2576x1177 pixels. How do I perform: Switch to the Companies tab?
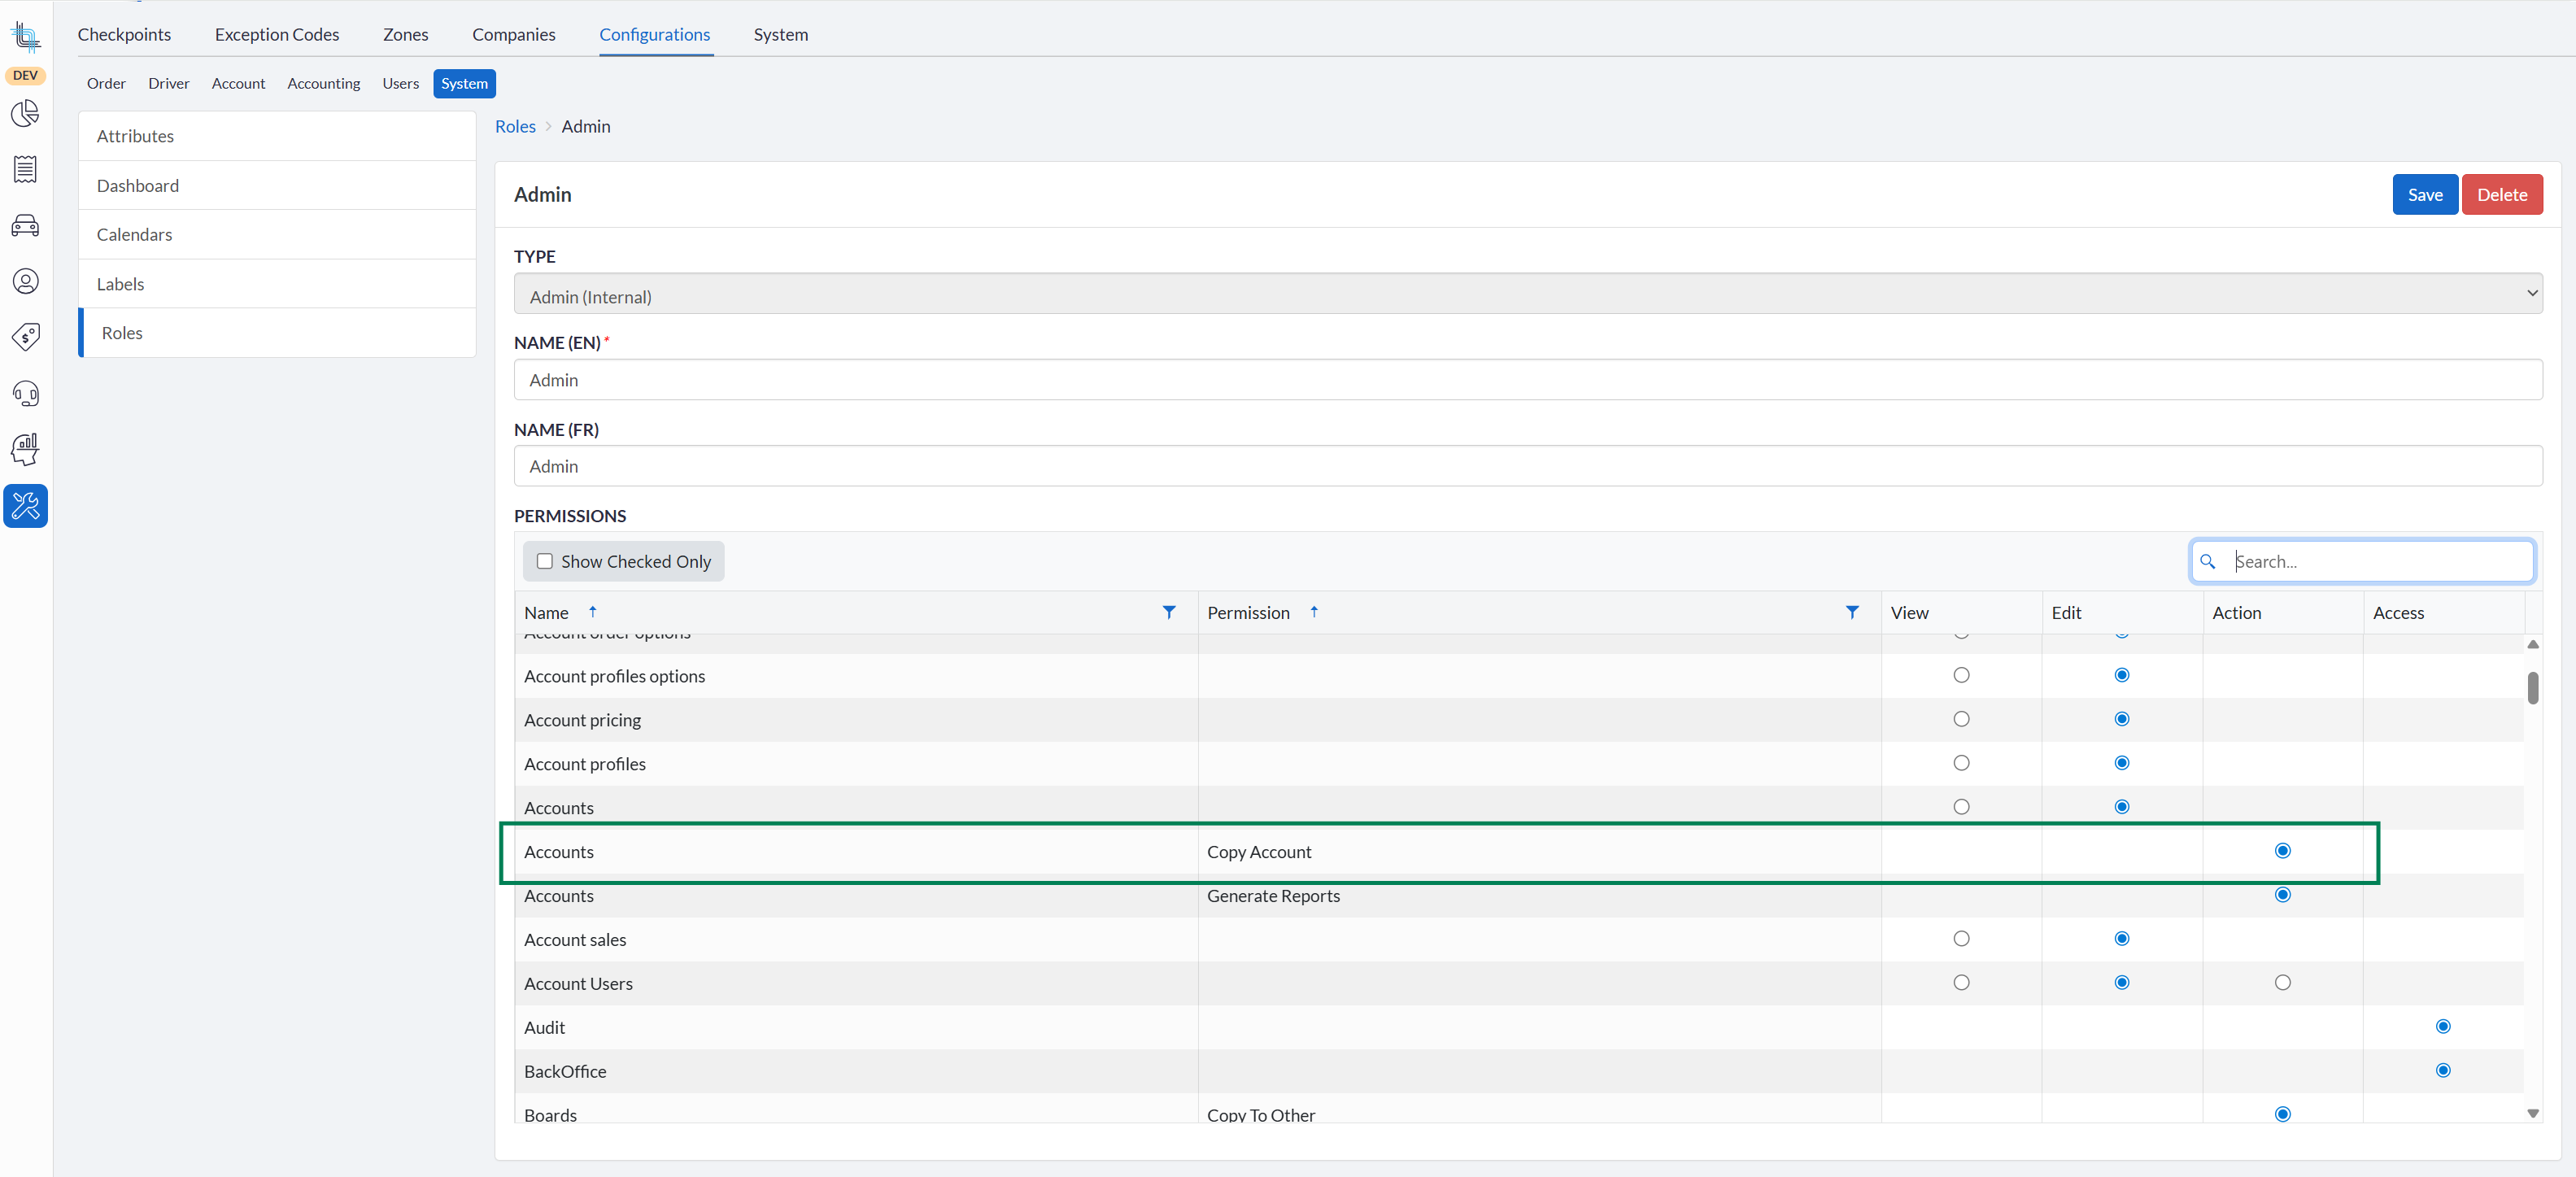[x=513, y=34]
